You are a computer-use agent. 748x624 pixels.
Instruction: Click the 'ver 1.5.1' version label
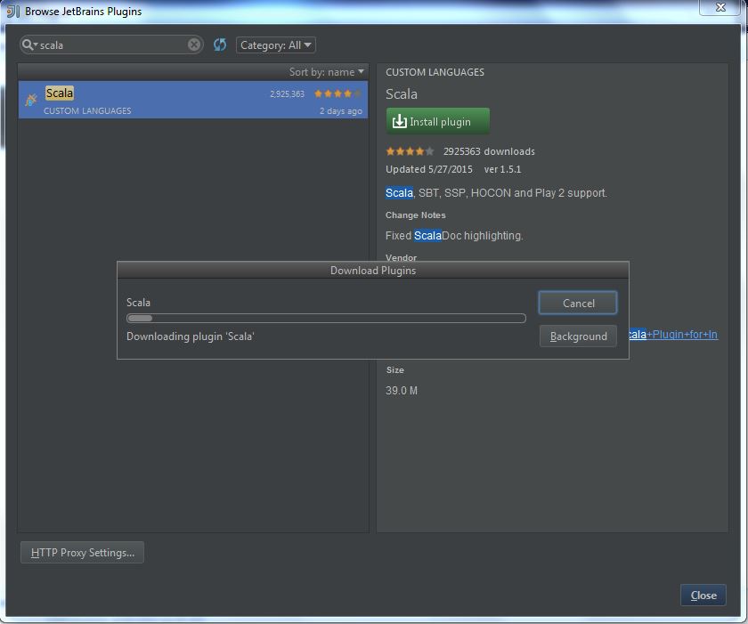click(x=502, y=169)
